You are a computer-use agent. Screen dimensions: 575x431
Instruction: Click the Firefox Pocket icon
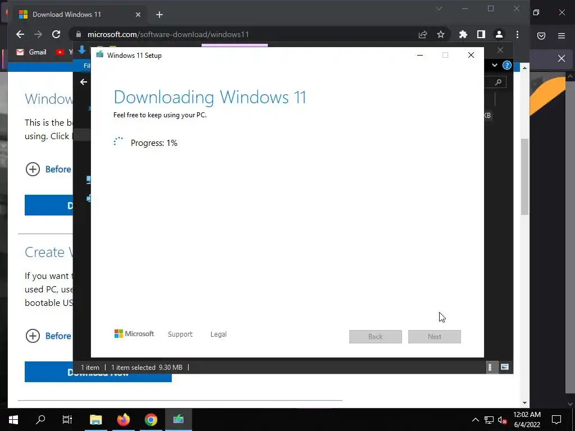click(541, 35)
